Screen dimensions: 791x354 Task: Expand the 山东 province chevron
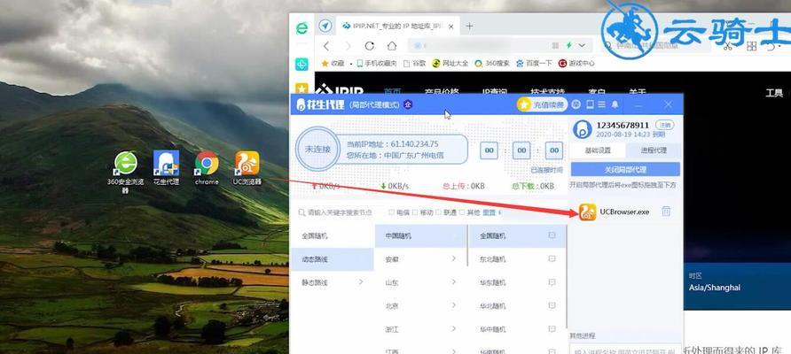coord(454,282)
